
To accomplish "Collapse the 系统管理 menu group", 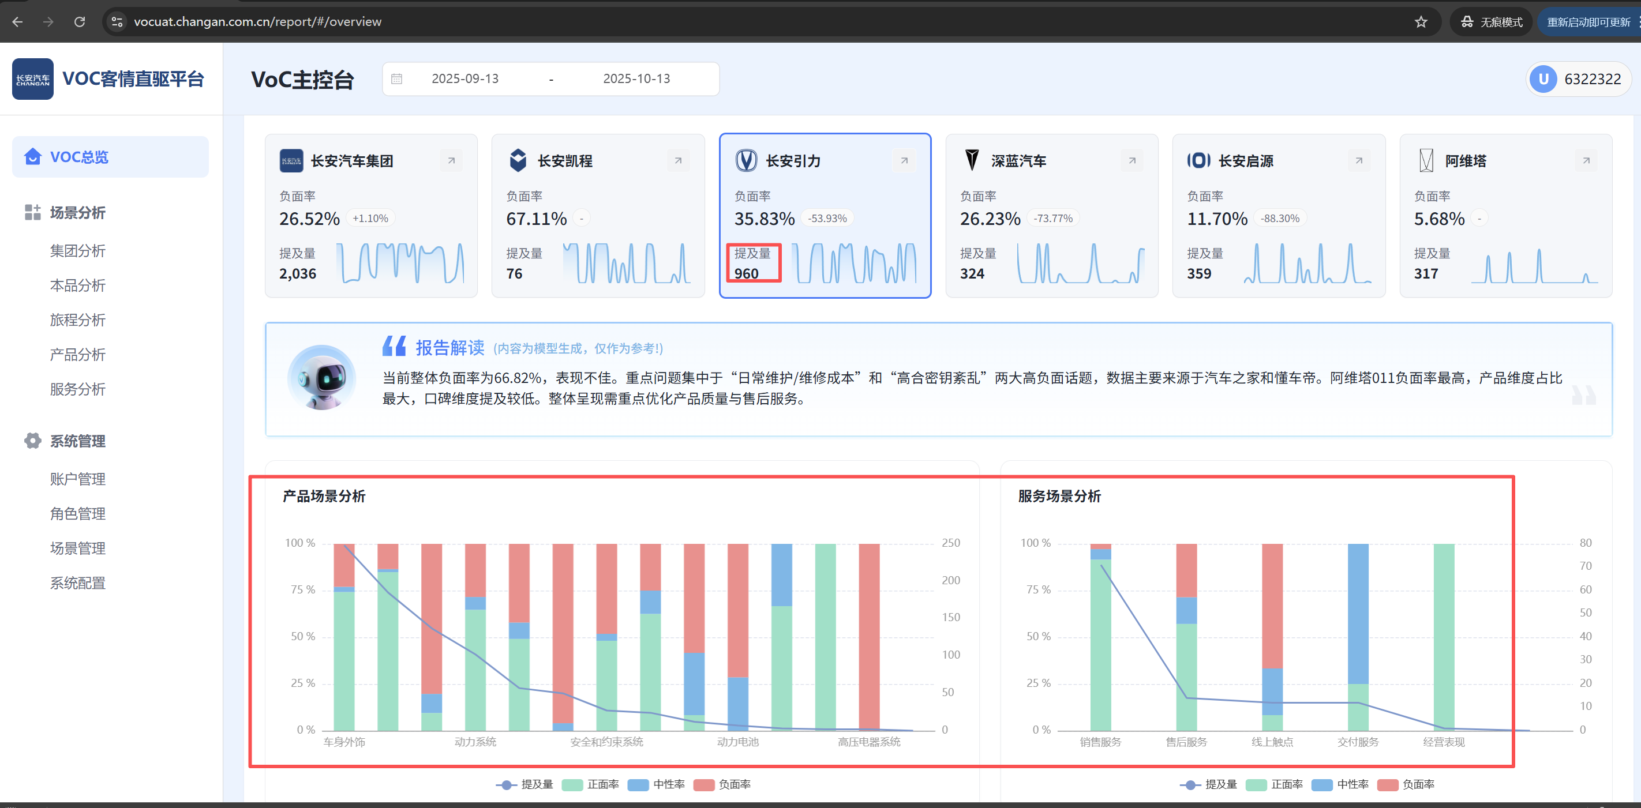I will point(78,441).
